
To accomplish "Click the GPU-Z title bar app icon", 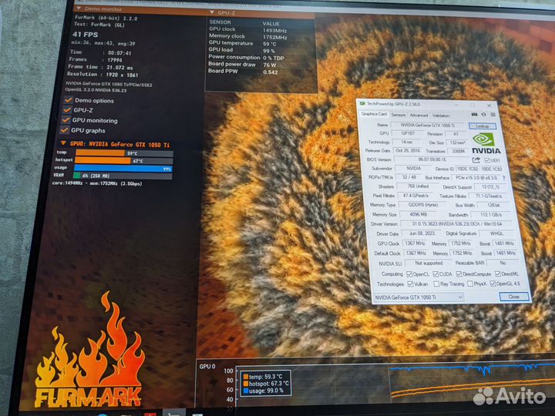I will 362,103.
